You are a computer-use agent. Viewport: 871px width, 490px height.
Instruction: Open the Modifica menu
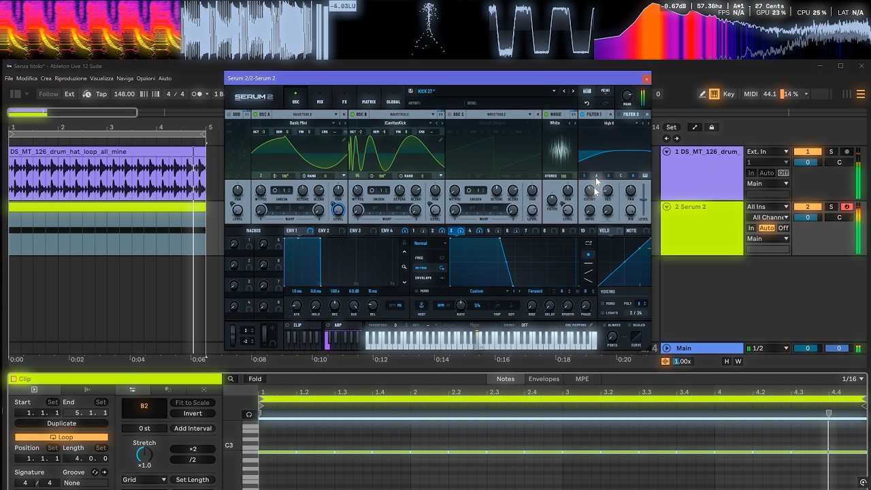[x=27, y=78]
